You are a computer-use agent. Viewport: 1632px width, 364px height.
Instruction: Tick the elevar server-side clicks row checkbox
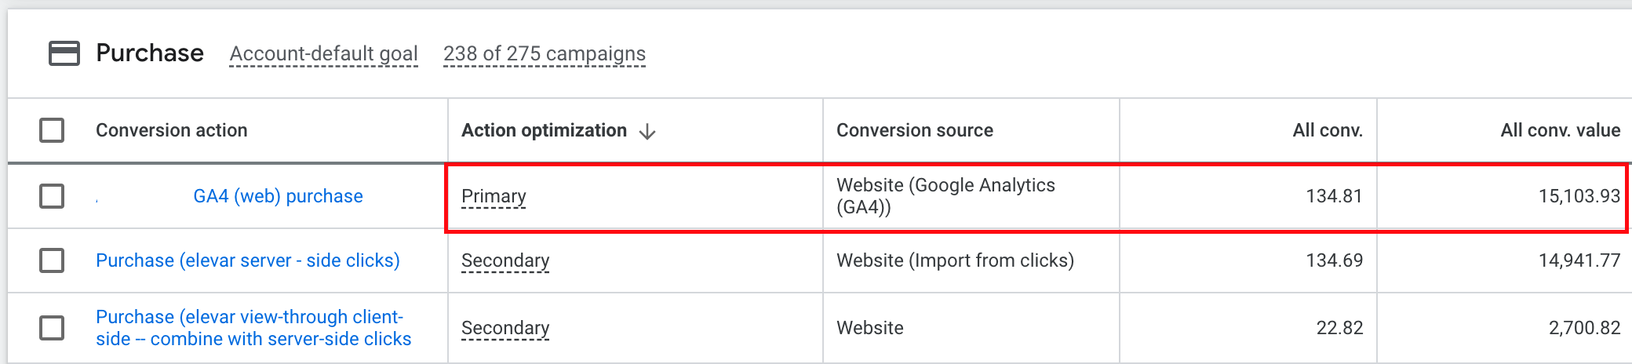pyautogui.click(x=52, y=260)
